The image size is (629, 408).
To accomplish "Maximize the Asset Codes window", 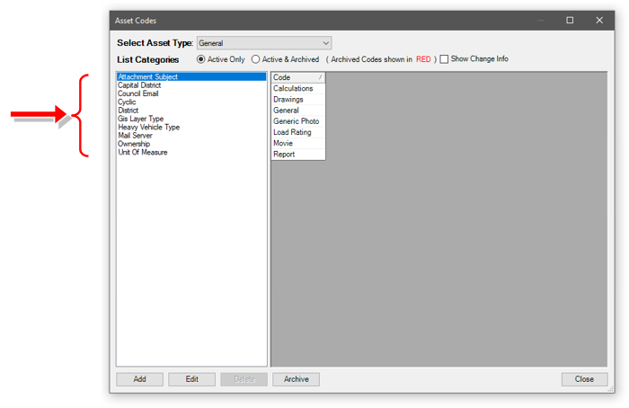I will click(x=570, y=20).
